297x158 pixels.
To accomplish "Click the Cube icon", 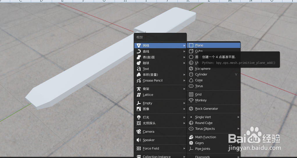I will (191, 51).
